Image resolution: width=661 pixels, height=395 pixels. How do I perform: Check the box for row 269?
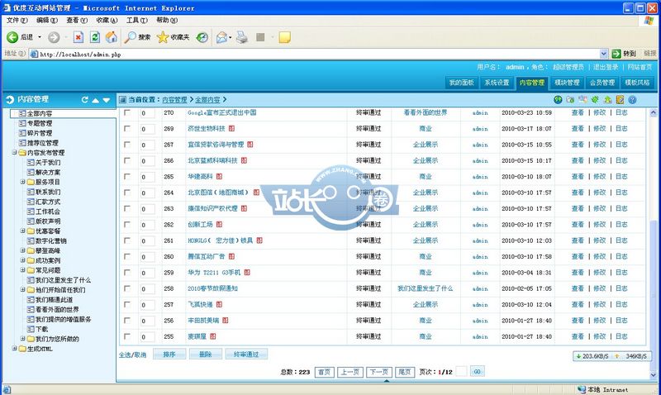tap(127, 129)
